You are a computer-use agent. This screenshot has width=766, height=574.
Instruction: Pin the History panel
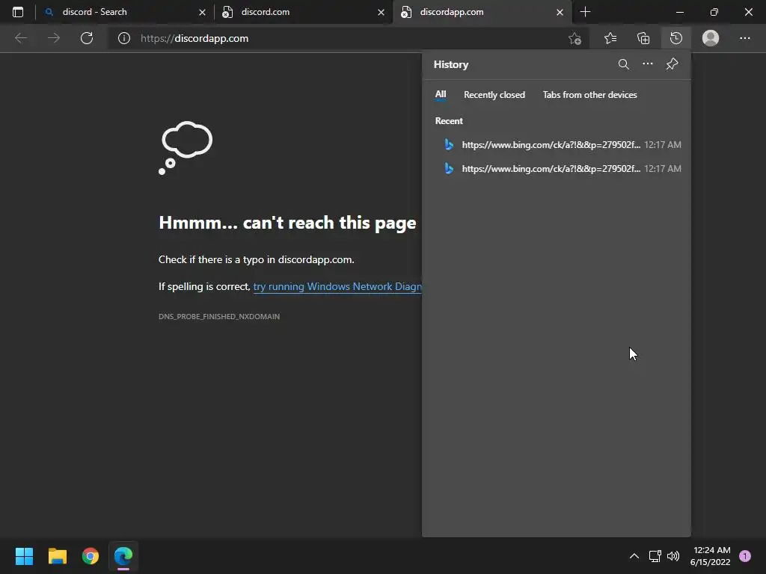coord(672,64)
